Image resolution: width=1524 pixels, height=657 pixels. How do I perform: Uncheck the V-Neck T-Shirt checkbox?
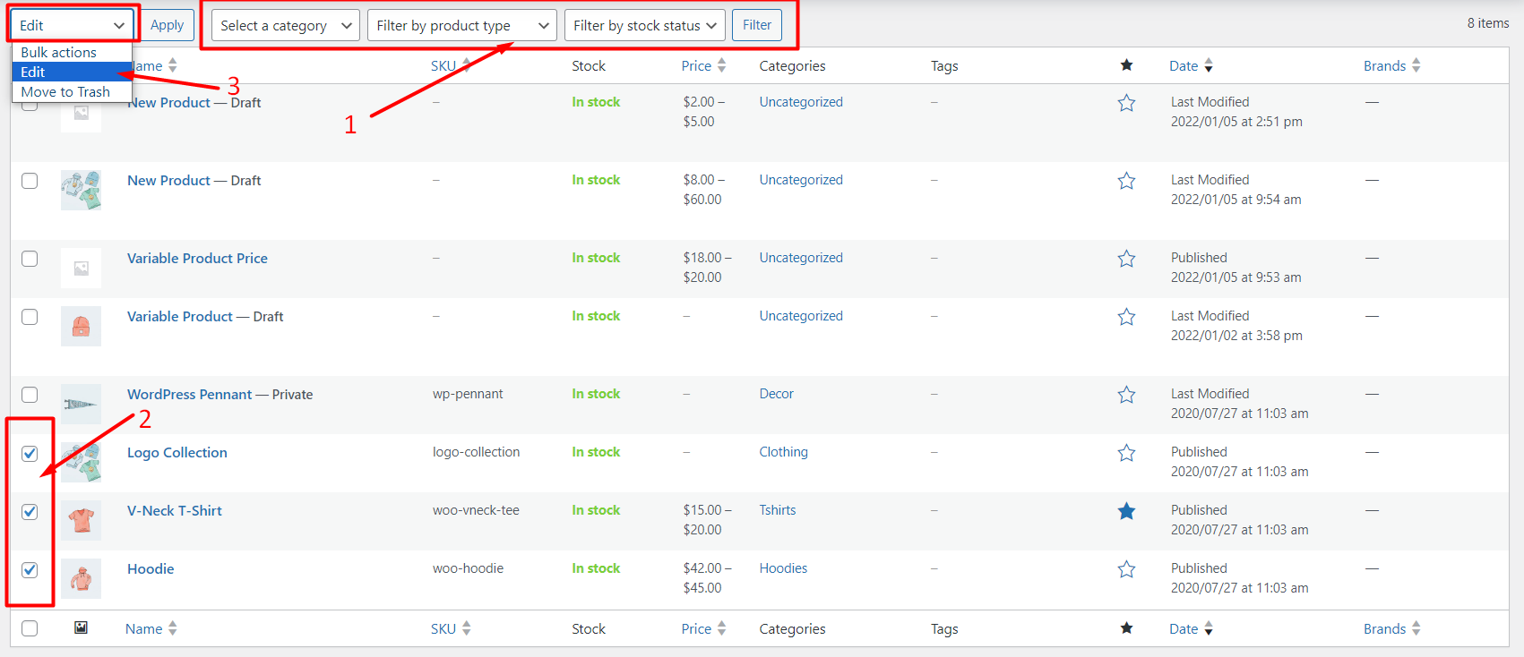[x=30, y=511]
